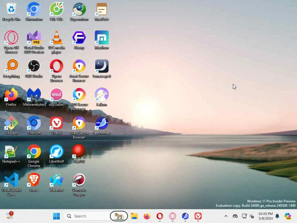Open the weather widgets button
This screenshot has height=223, width=297.
10,216
